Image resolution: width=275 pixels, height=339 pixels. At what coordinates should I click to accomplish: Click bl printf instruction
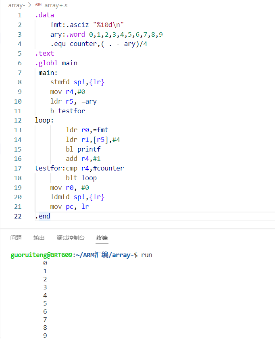[x=83, y=149]
